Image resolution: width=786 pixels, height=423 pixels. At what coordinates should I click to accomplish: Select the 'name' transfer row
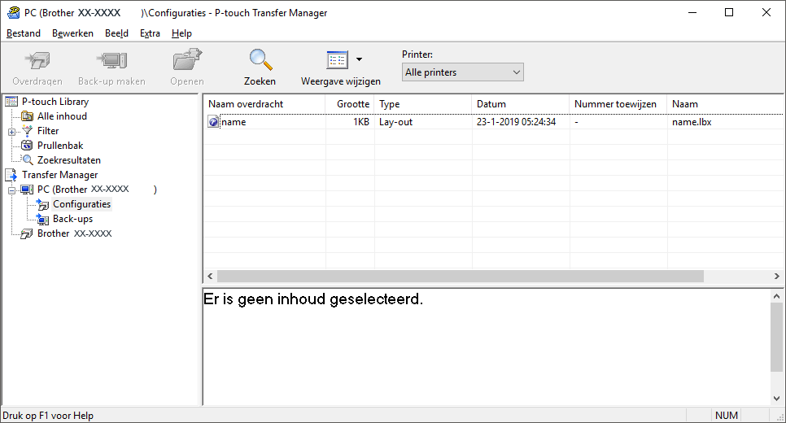pos(493,122)
